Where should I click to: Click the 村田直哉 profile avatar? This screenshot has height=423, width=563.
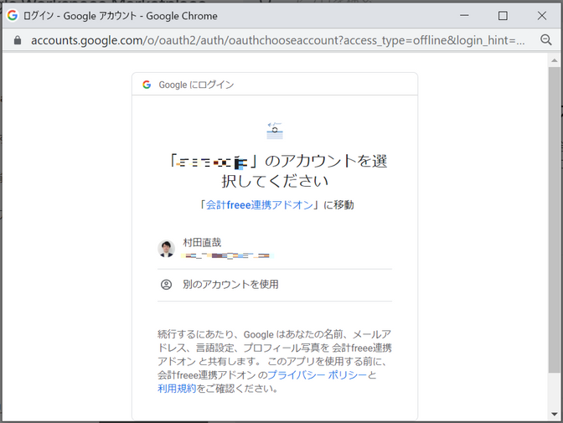click(166, 249)
